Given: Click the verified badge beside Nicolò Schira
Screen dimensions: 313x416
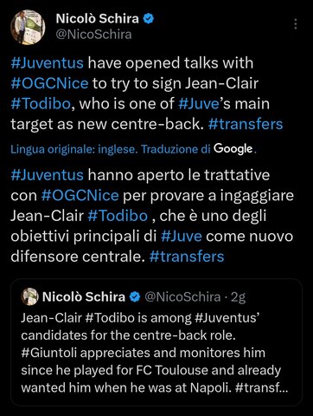Looking at the screenshot, I should (149, 19).
